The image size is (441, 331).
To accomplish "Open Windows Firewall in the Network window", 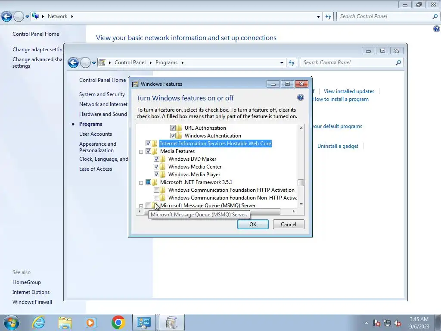I will pos(32,302).
